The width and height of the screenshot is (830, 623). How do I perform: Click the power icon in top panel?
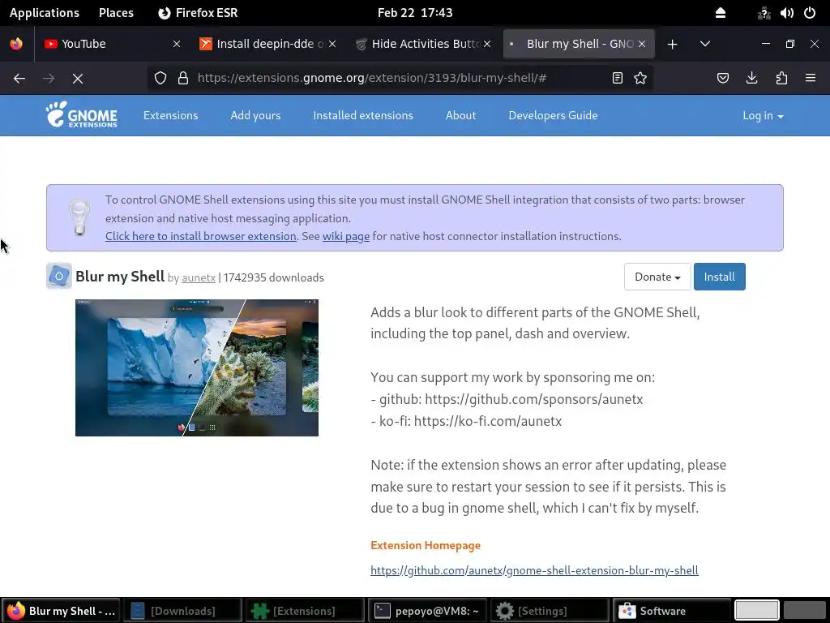click(810, 13)
